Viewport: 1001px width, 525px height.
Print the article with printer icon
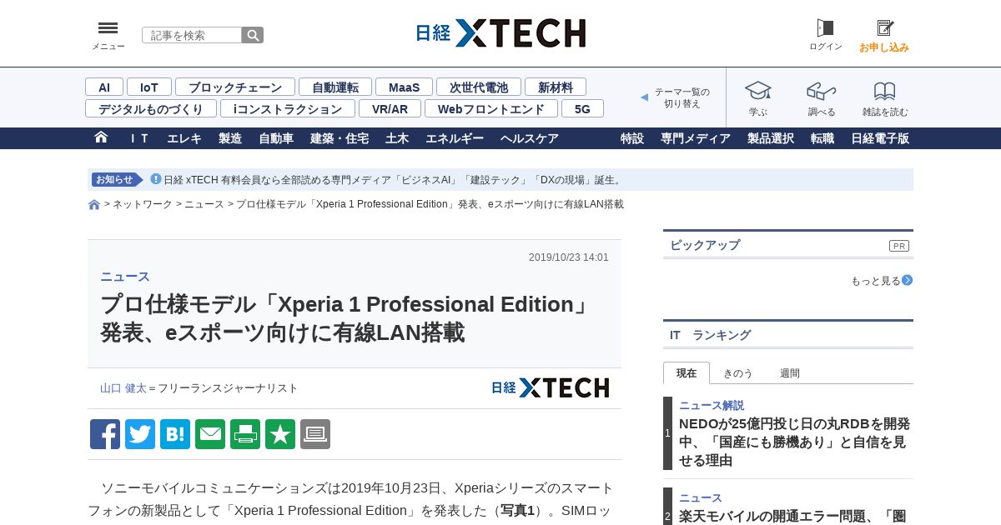(245, 434)
